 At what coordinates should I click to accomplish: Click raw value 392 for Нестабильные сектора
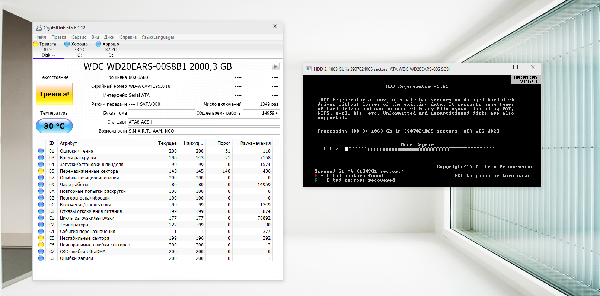coord(267,238)
